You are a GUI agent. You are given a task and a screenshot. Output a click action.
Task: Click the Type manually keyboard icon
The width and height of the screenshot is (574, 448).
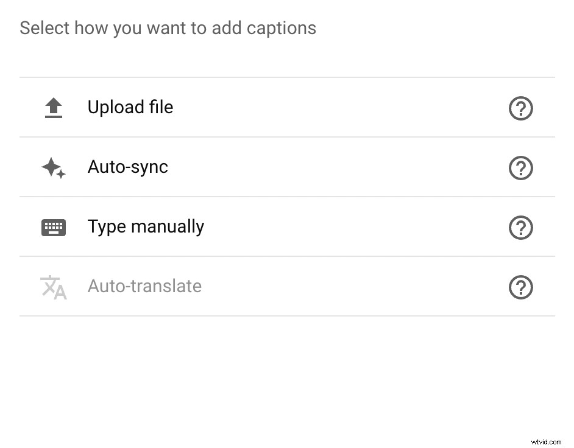coord(53,227)
